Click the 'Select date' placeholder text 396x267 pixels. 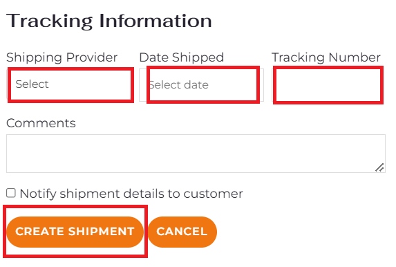tap(179, 85)
